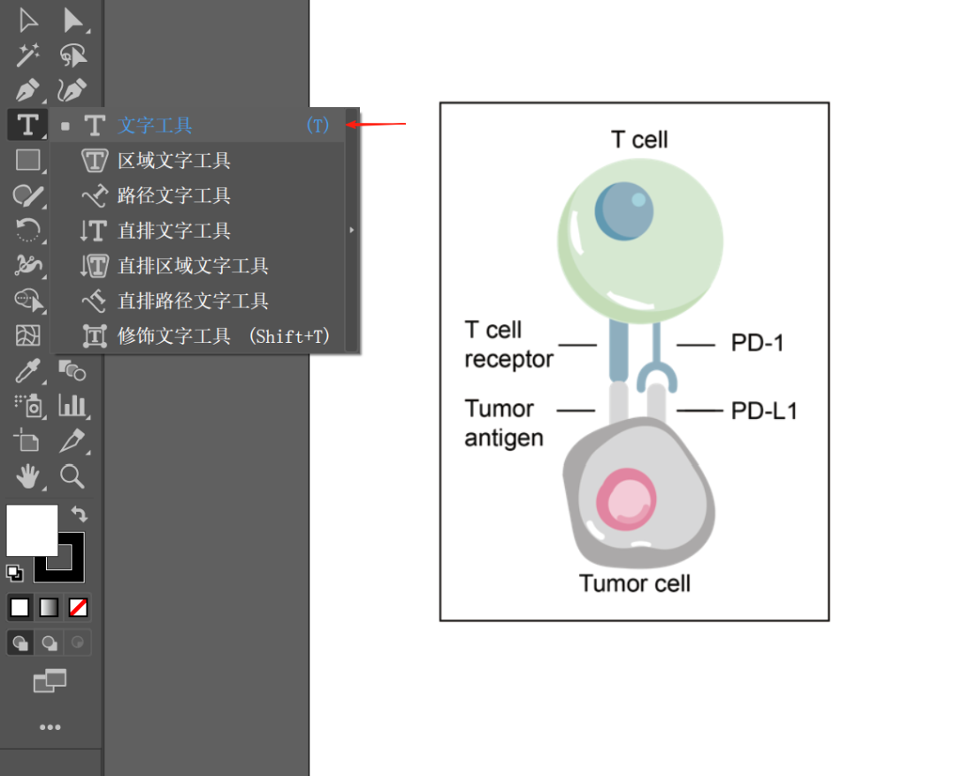Swap fill and stroke colors

pos(80,514)
